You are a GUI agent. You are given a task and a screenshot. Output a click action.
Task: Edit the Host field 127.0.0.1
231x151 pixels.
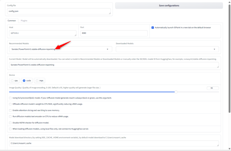click(x=43, y=33)
